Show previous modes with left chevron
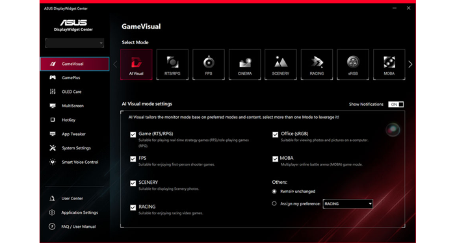 115,64
